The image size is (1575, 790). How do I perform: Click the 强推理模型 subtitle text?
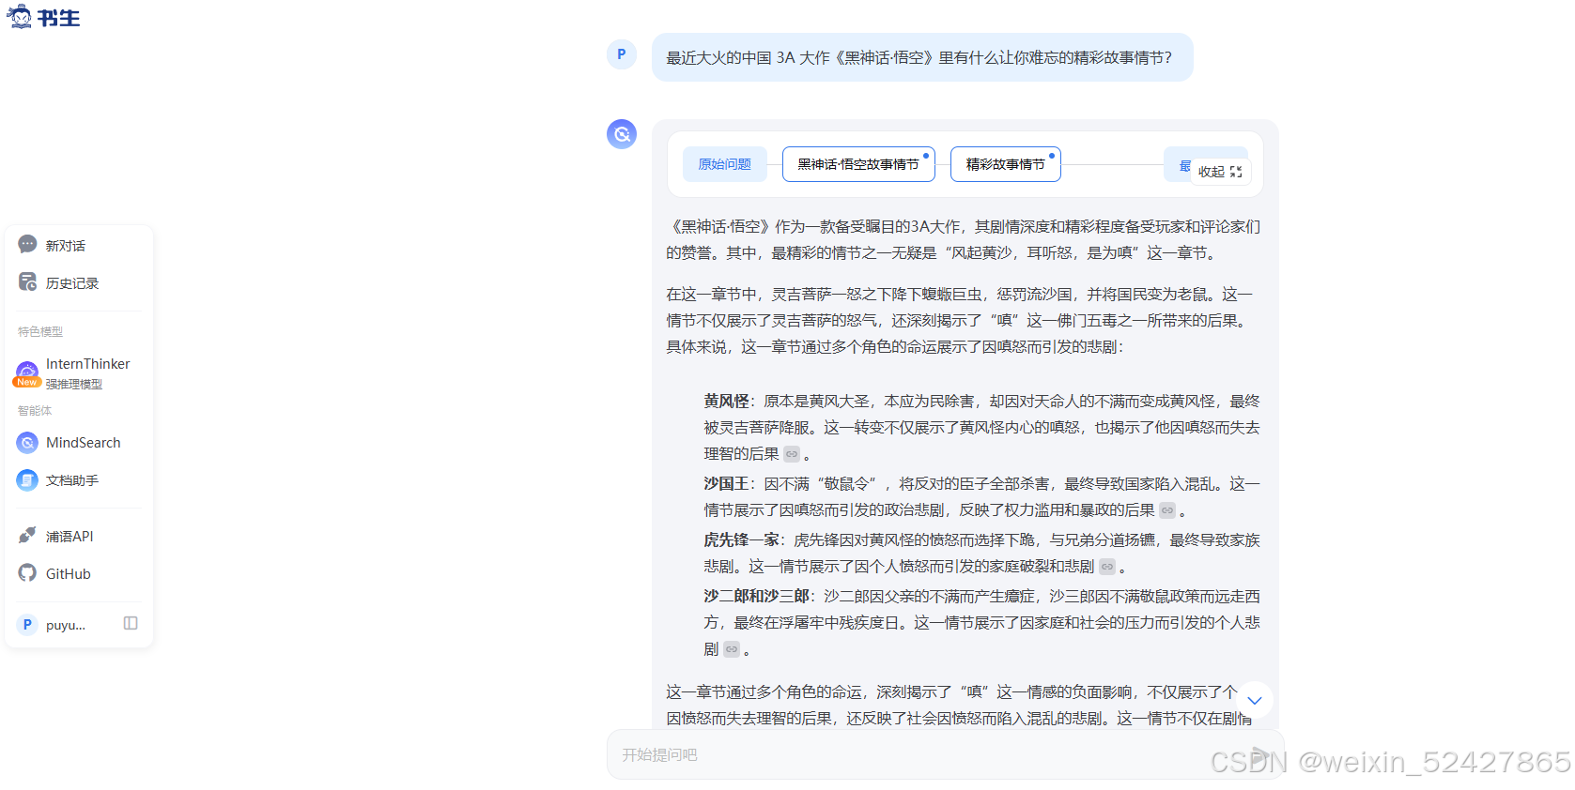point(74,385)
